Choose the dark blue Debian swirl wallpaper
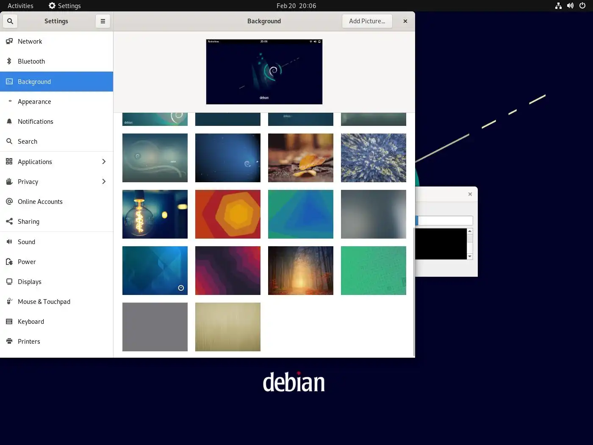Viewport: 593px width, 445px height. pos(228,158)
